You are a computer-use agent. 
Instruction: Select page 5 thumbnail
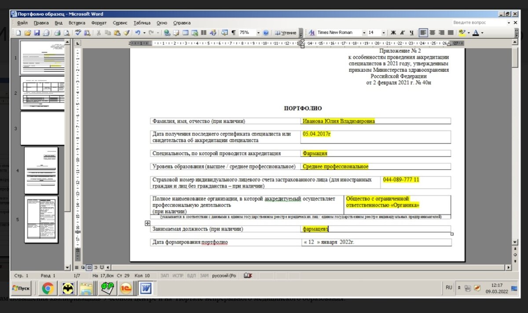[41, 219]
